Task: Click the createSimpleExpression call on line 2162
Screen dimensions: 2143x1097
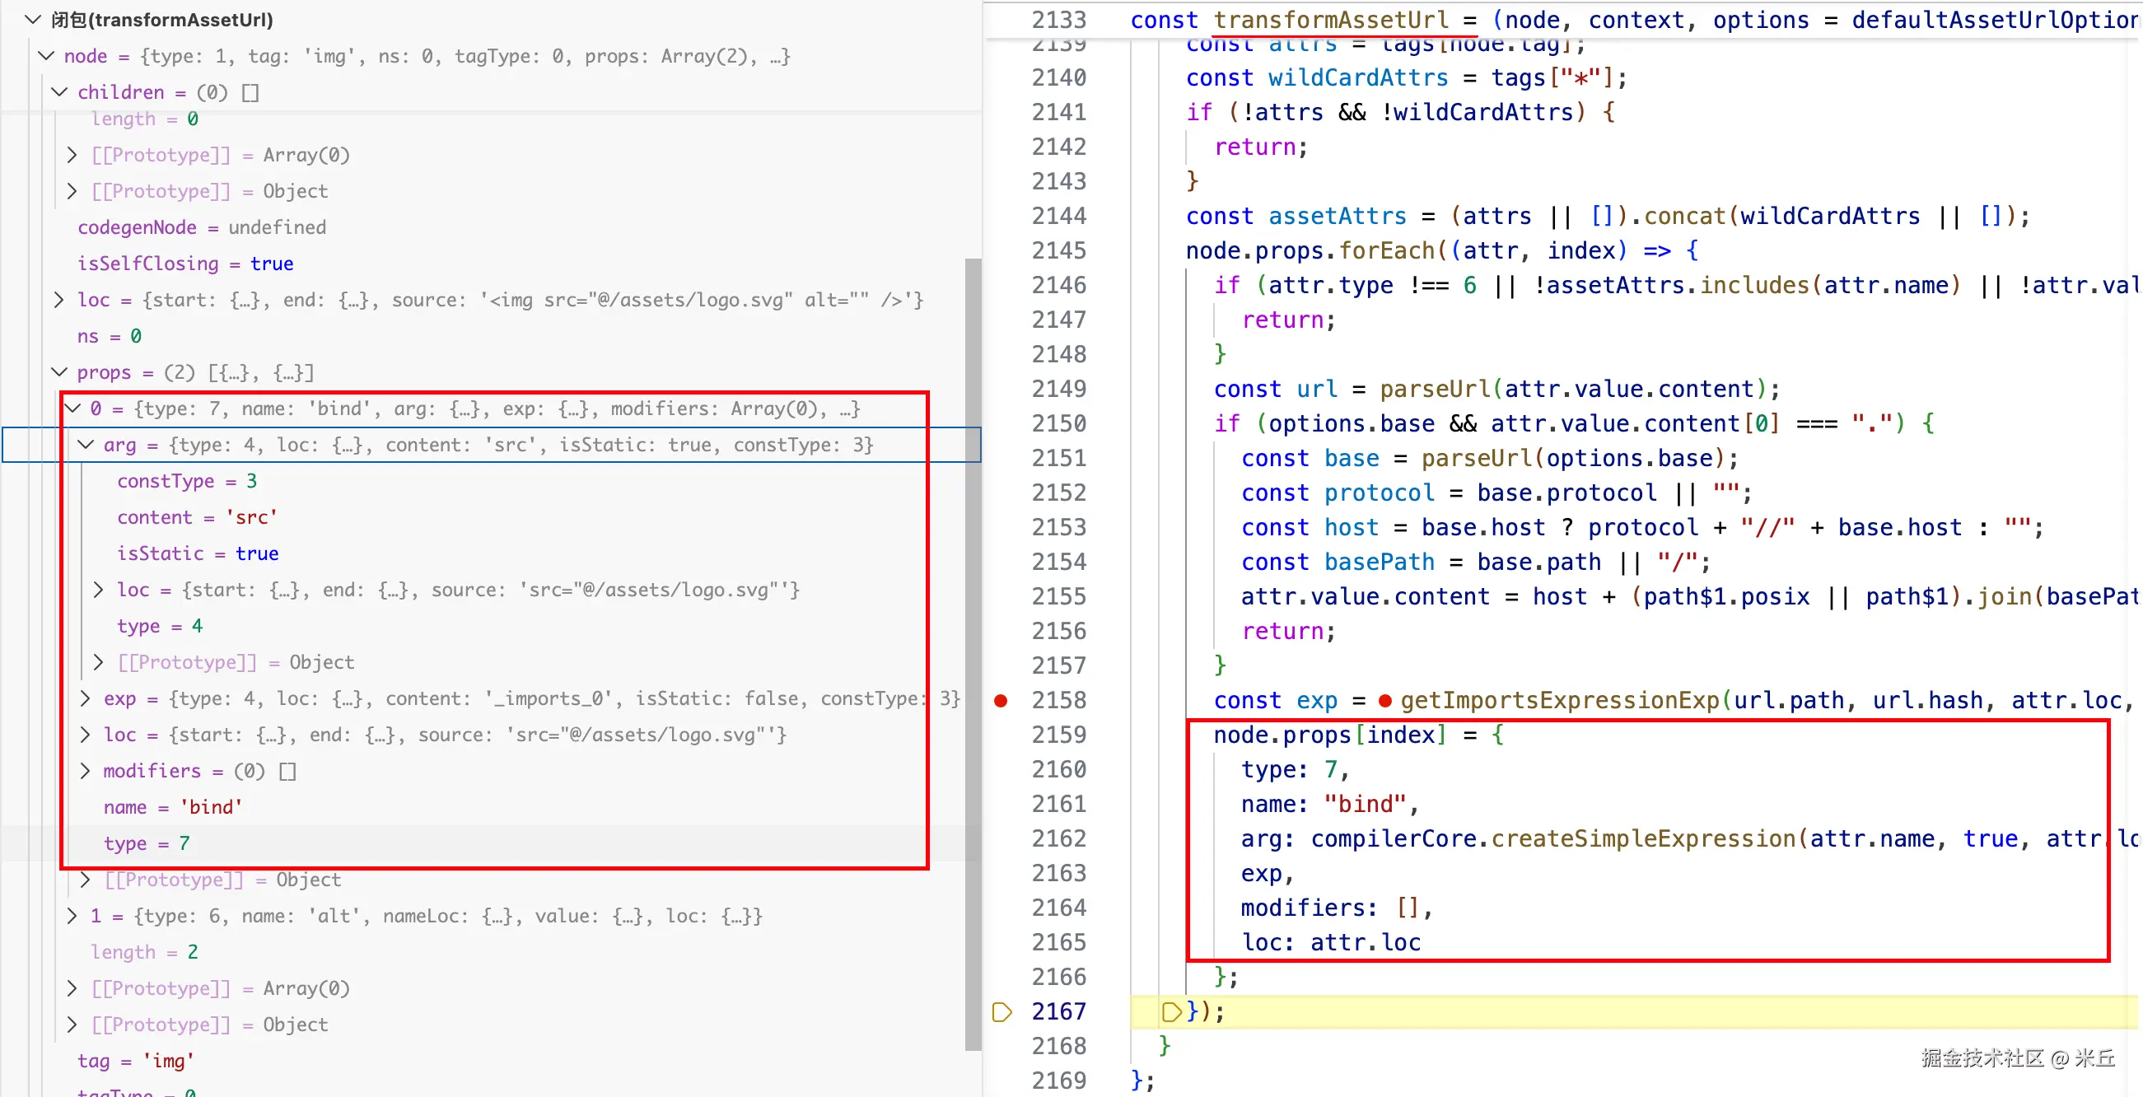Action: (x=1643, y=839)
